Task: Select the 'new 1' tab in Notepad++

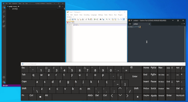Action: [70, 22]
